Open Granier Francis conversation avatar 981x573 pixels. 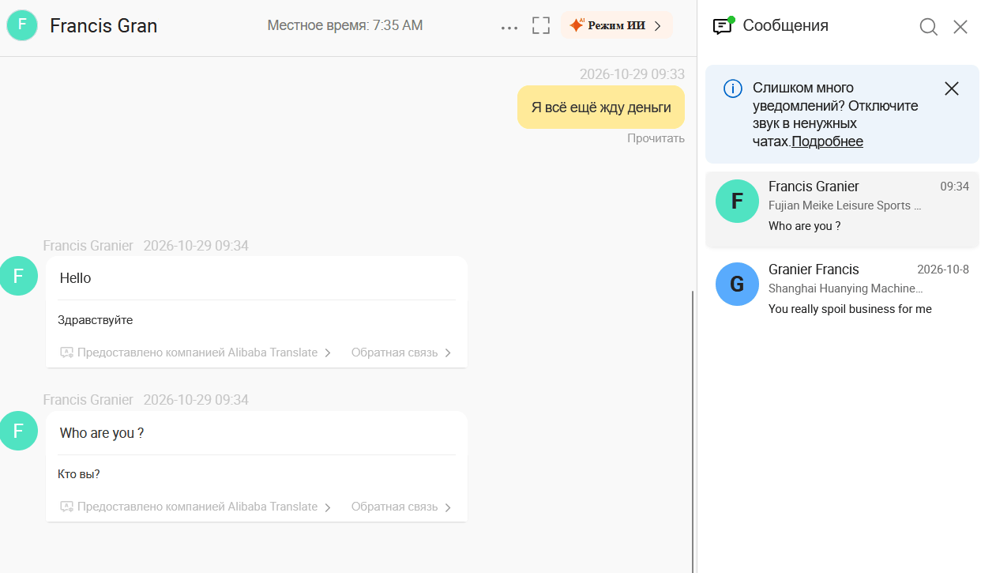tap(737, 284)
